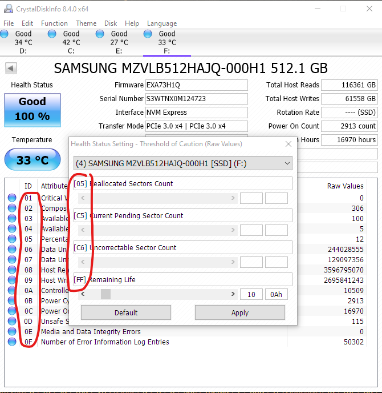The height and width of the screenshot is (393, 382).
Task: Expand the disk selection combo box in dialog
Action: point(183,163)
